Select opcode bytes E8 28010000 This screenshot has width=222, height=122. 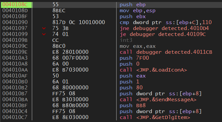pyautogui.click(x=70, y=52)
